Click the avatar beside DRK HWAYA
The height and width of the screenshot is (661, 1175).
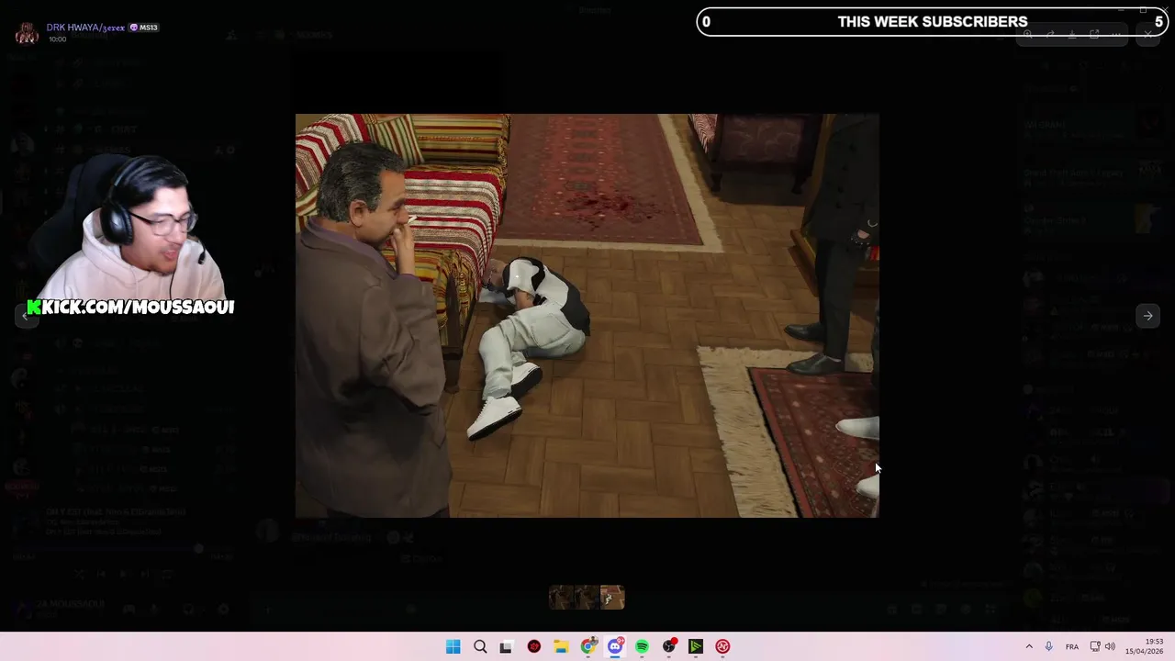[27, 33]
